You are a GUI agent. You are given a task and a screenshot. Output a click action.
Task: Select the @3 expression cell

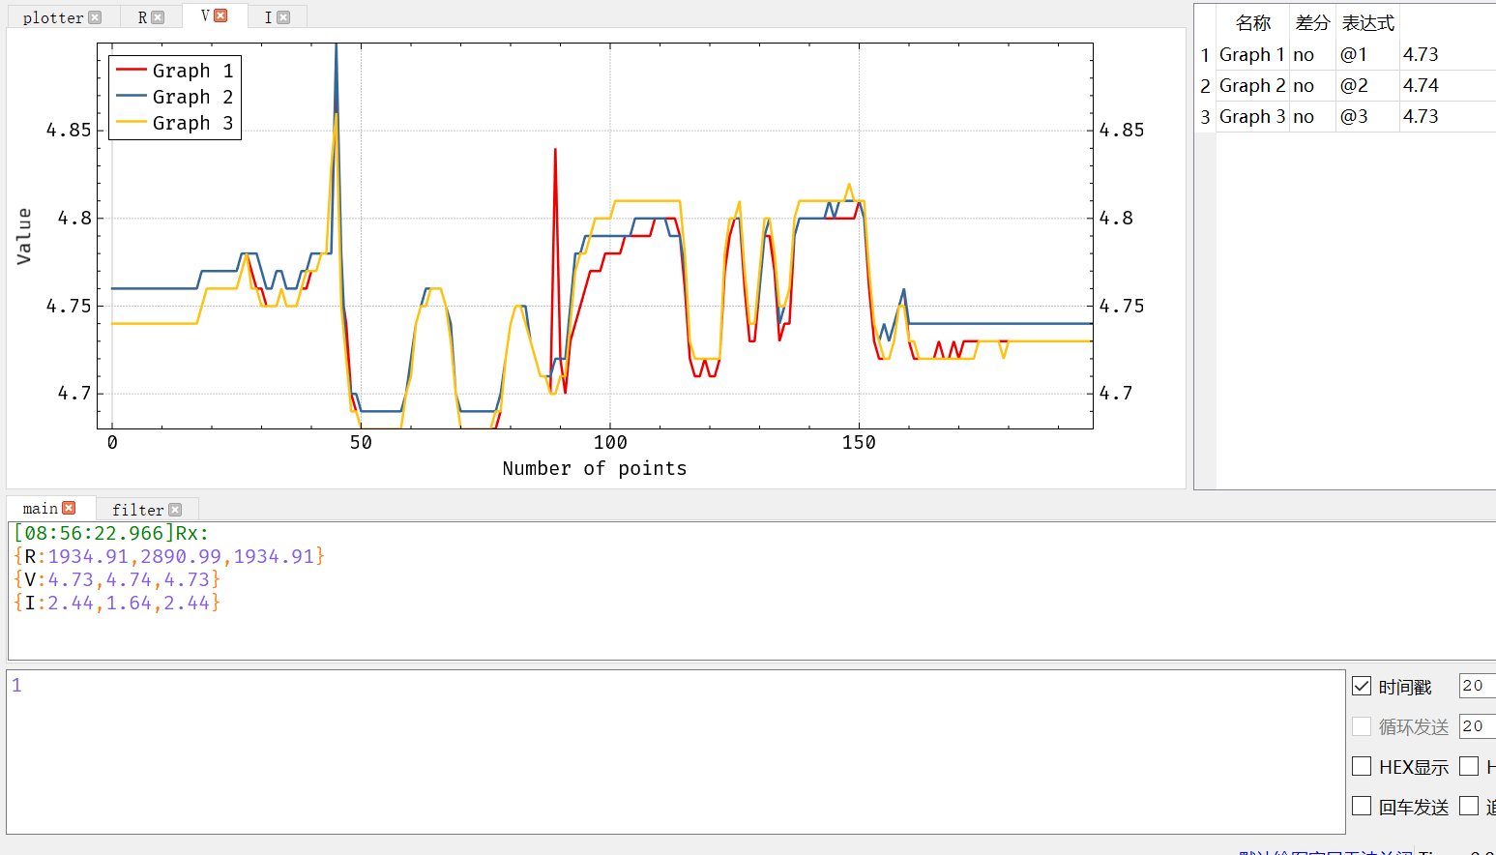click(1367, 116)
